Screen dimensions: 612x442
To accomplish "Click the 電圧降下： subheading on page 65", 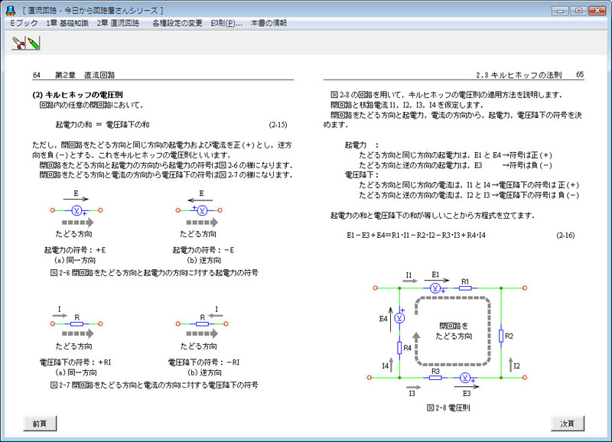I will tap(362, 175).
